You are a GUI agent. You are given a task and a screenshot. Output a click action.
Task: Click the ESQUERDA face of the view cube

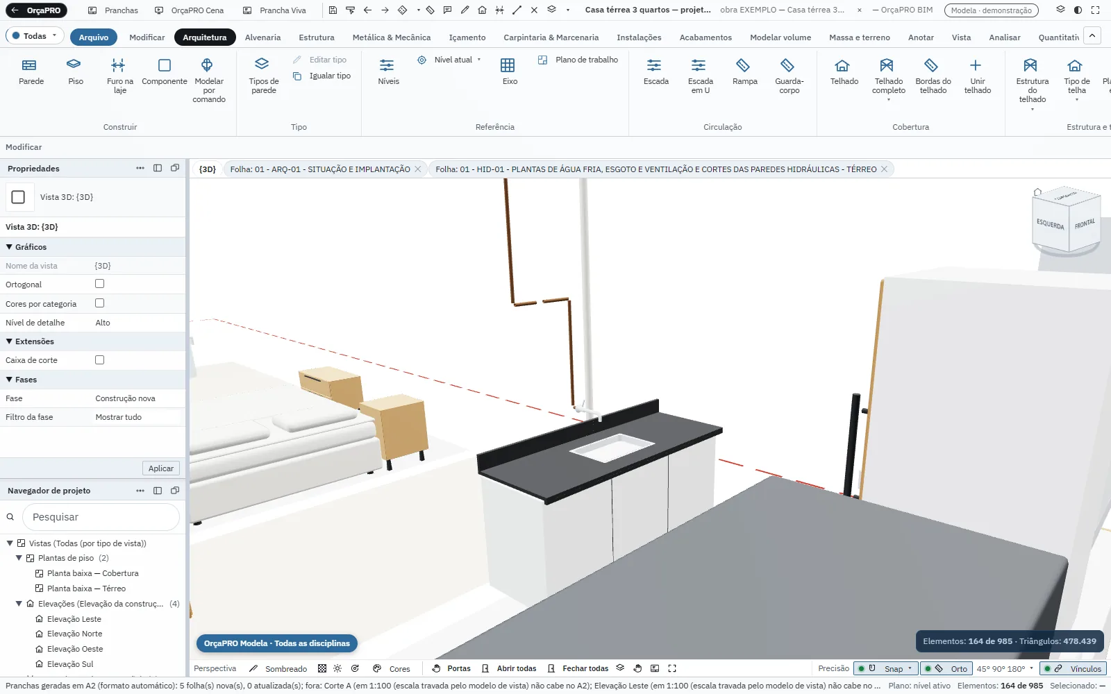tap(1050, 224)
